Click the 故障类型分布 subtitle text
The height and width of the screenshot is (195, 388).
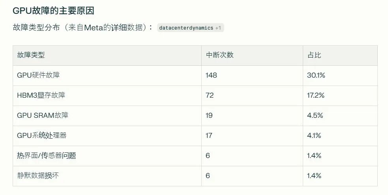click(36, 28)
